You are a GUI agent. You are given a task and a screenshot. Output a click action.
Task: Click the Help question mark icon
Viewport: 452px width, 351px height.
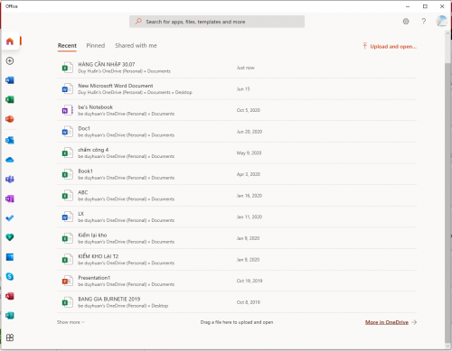pyautogui.click(x=424, y=22)
